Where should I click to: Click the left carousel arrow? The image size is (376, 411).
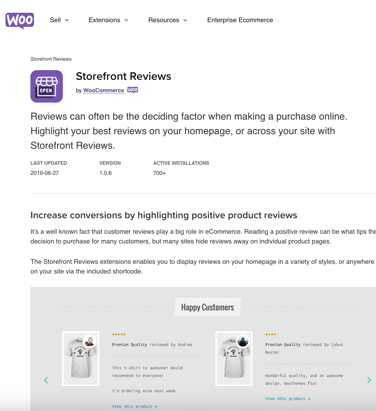[46, 380]
